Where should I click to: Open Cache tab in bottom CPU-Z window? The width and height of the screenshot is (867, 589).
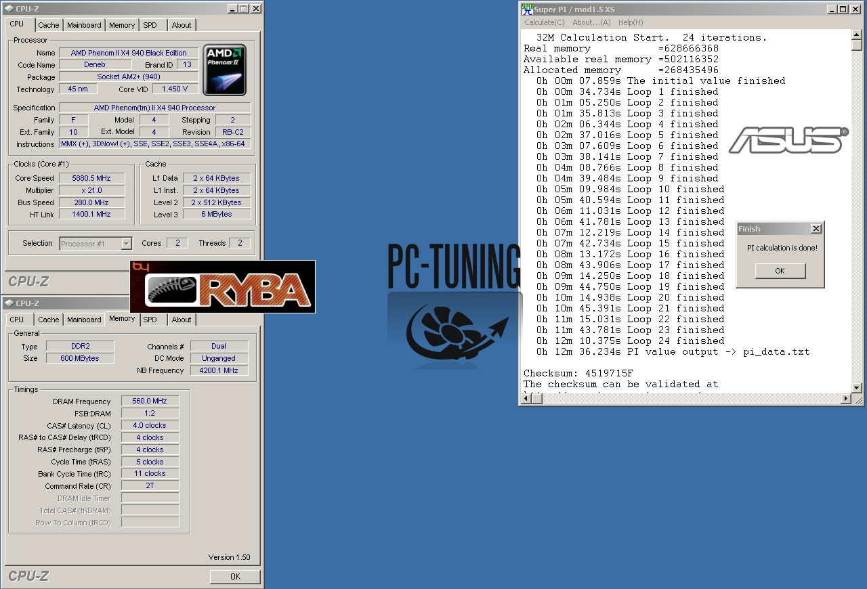tap(48, 320)
